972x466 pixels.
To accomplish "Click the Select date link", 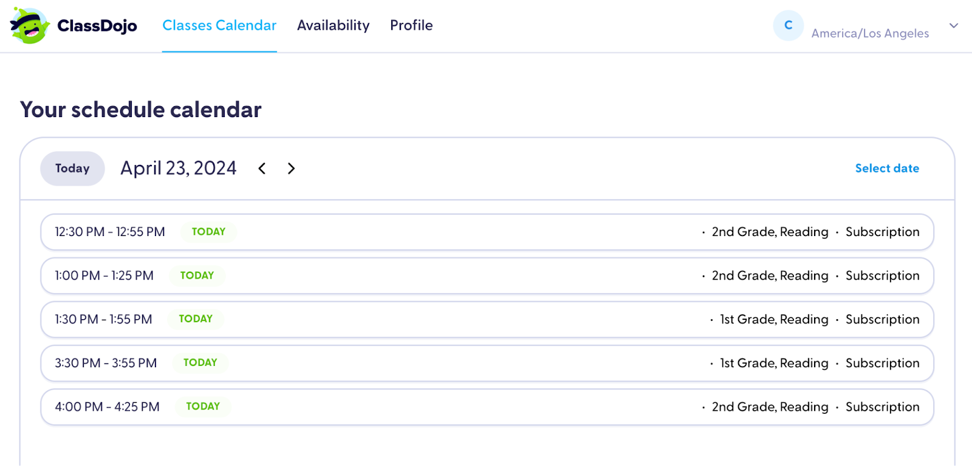I will pos(886,169).
